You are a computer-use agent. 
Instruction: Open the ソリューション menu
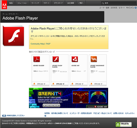[22, 3]
